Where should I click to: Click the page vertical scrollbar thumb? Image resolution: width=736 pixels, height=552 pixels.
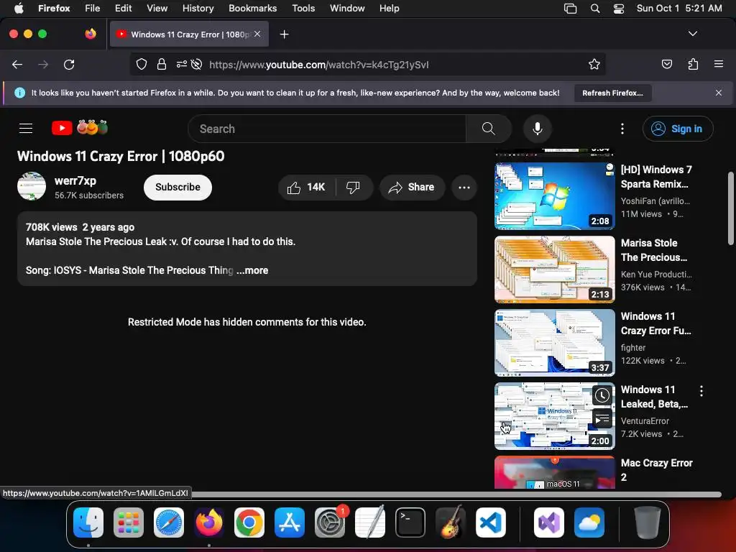tap(730, 209)
